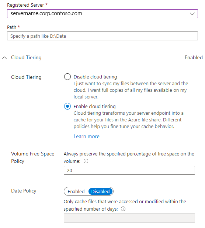Viewport: 205px width, 228px height.
Task: Click the volume free space info icon
Action: [86, 161]
